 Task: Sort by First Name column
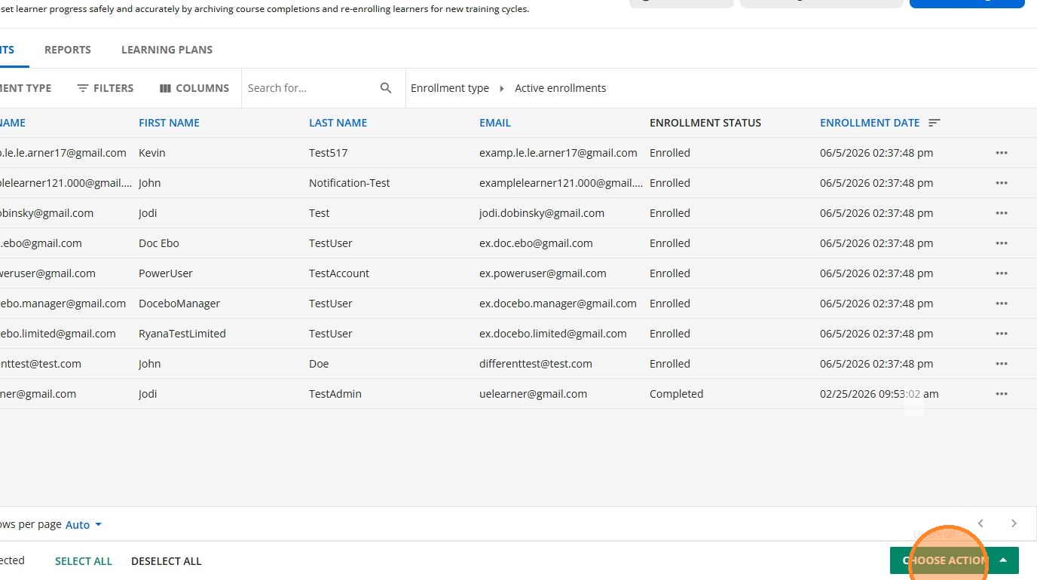click(169, 123)
